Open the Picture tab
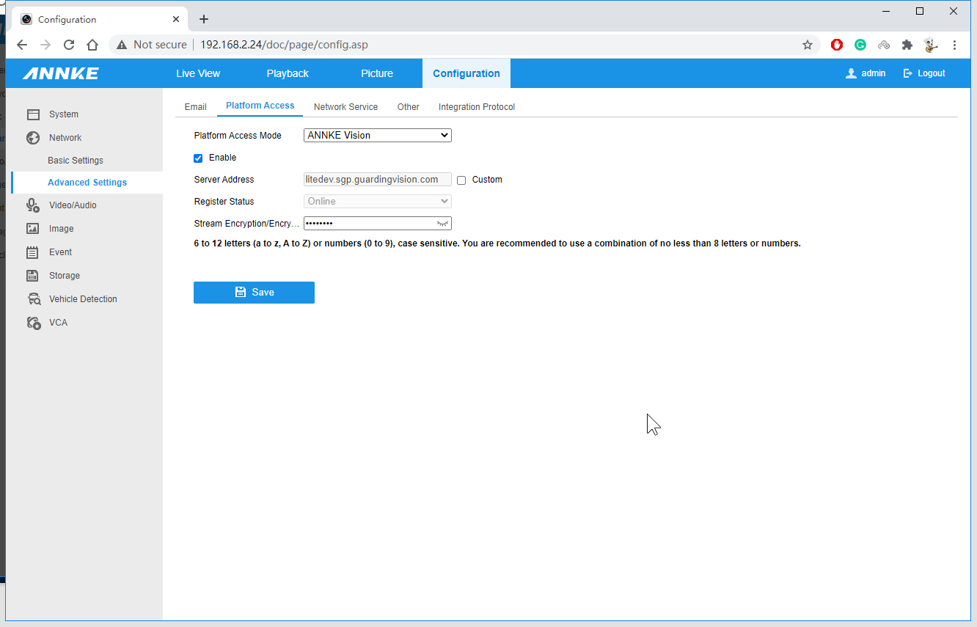This screenshot has height=627, width=977. (377, 73)
